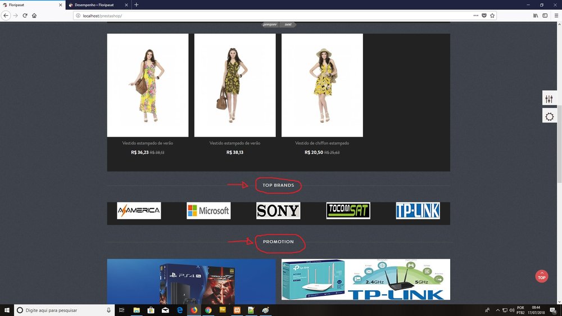This screenshot has height=316, width=562.
Task: Open File Explorer from the taskbar
Action: point(137,310)
